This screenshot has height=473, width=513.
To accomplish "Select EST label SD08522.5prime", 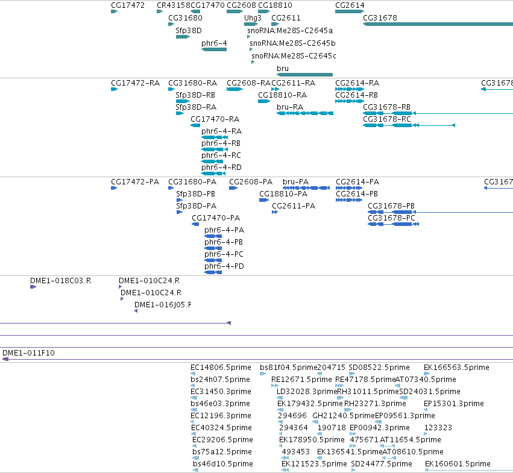I will (x=379, y=368).
